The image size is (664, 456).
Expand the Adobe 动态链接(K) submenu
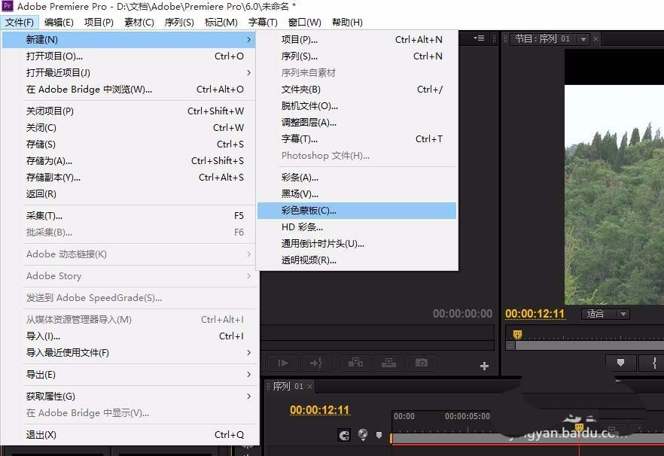(129, 254)
